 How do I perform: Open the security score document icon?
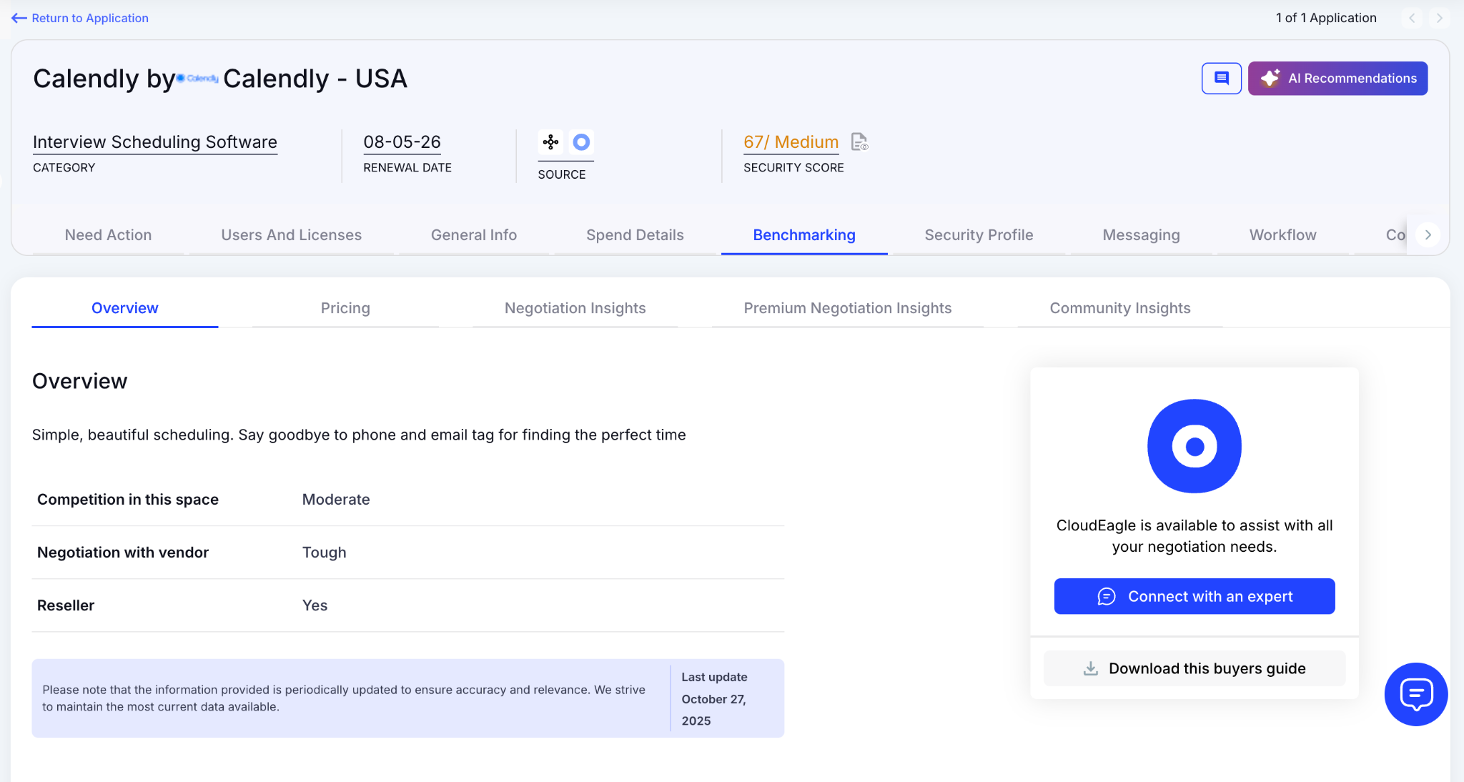pyautogui.click(x=859, y=142)
